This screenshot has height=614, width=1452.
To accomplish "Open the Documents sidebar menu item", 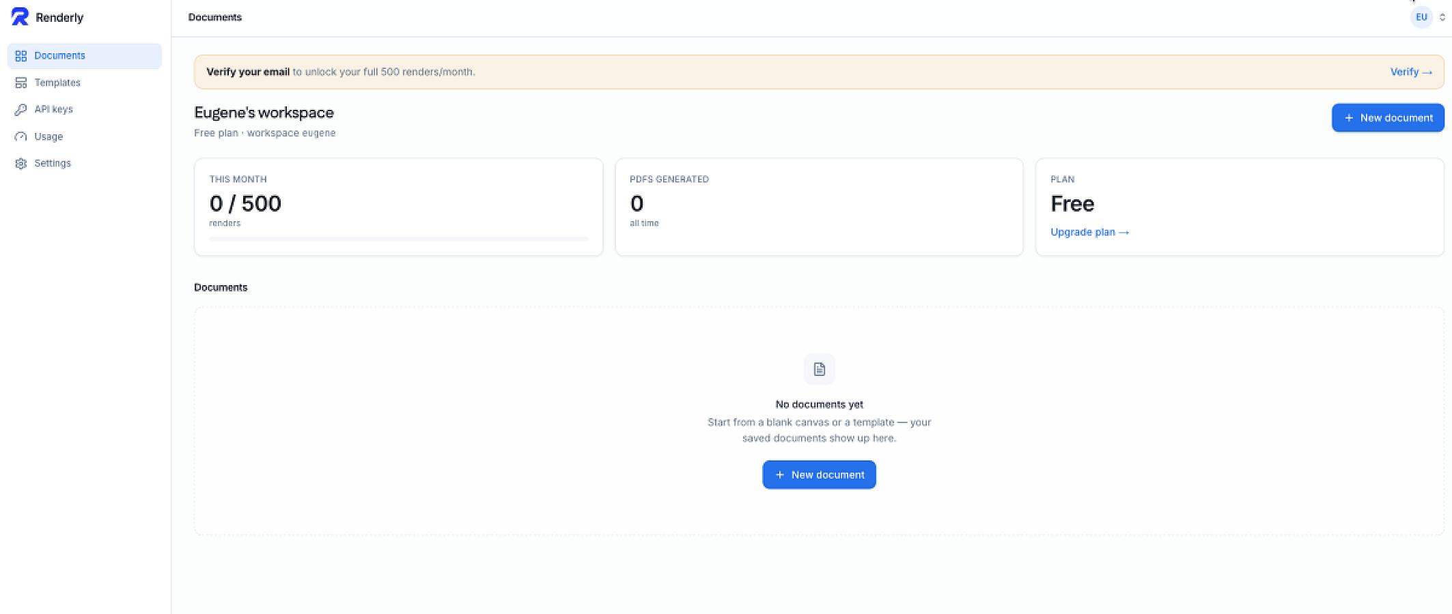I will 85,56.
